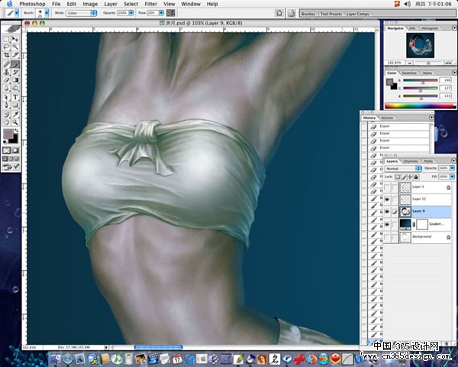The image size is (458, 367).
Task: Select the History Brush tool
Action: pyautogui.click(x=15, y=72)
